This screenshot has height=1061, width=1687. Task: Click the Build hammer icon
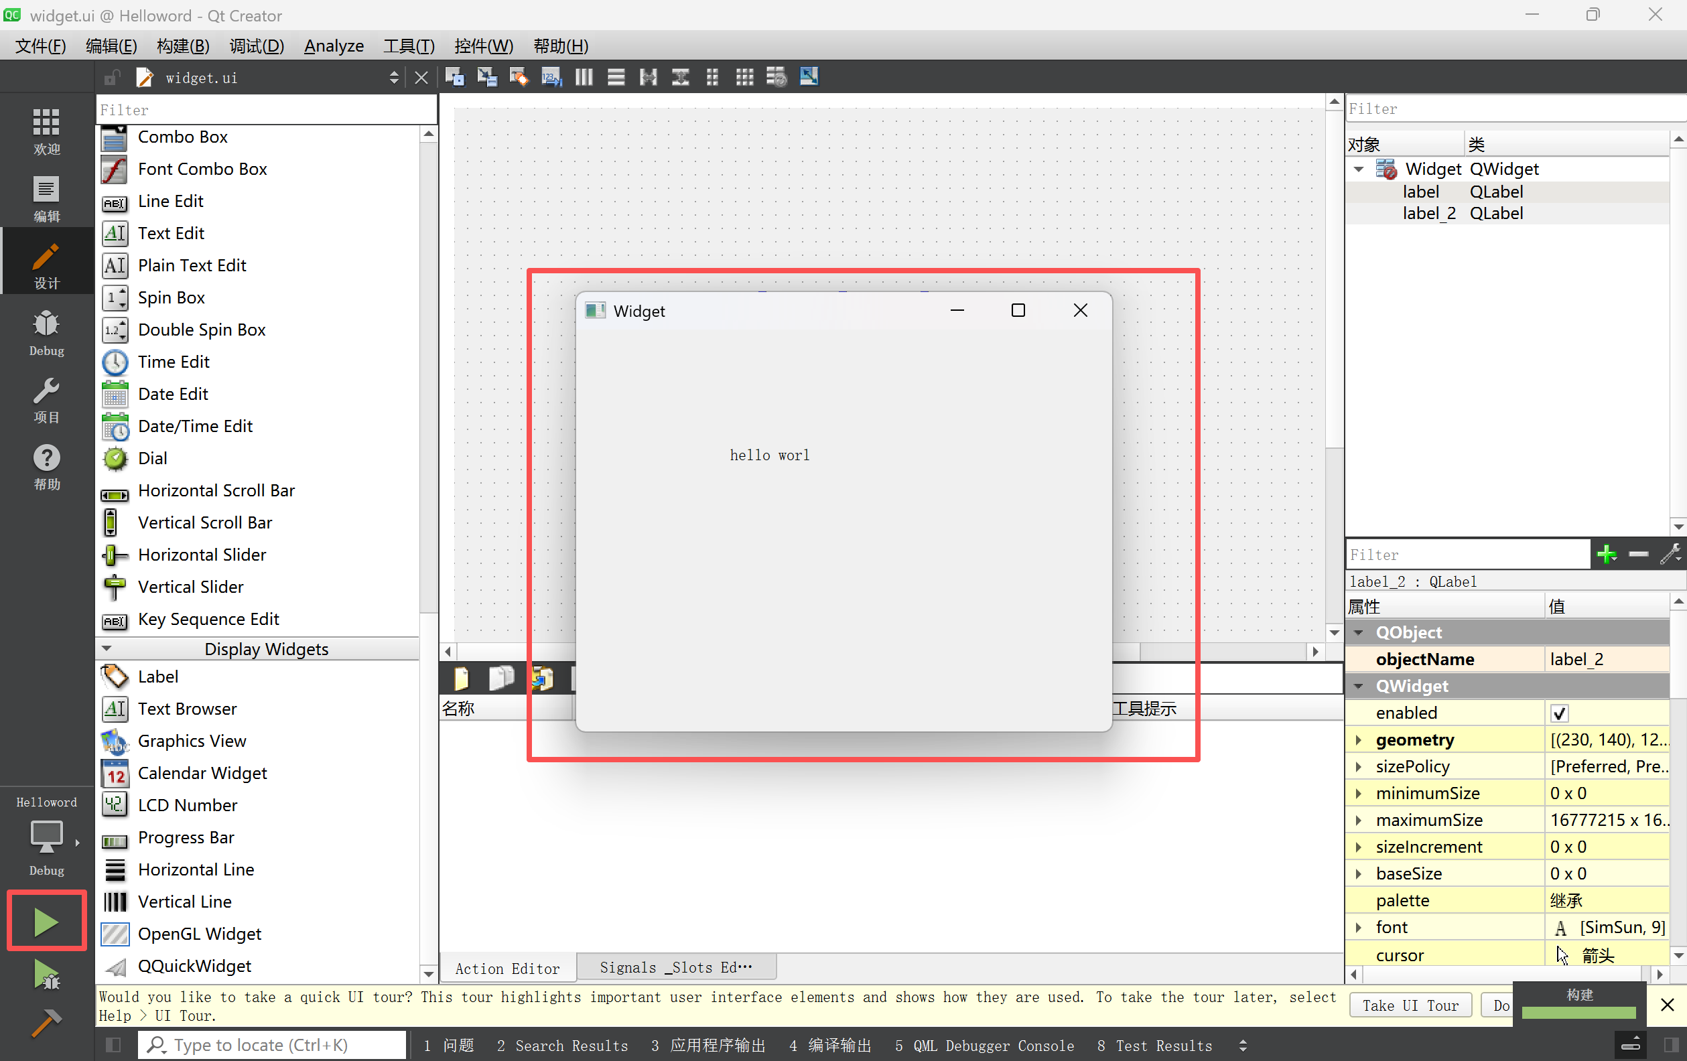point(46,1023)
